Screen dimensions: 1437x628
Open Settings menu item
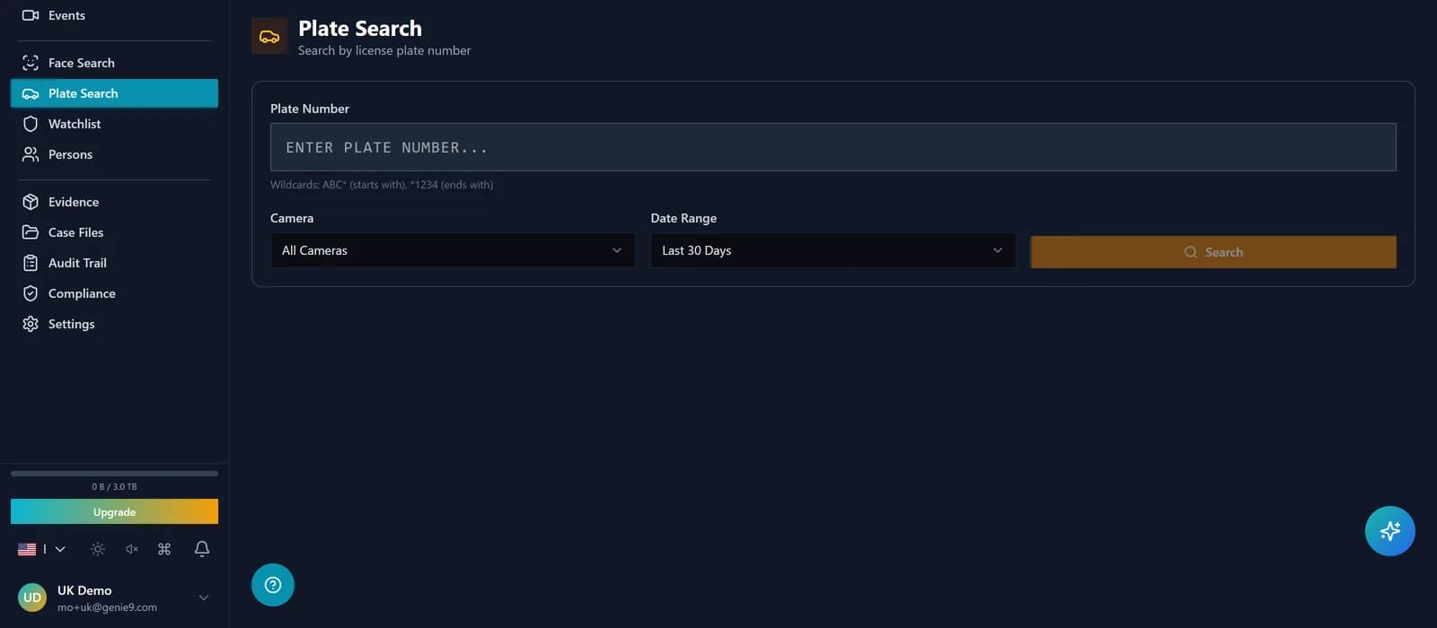pyautogui.click(x=114, y=324)
